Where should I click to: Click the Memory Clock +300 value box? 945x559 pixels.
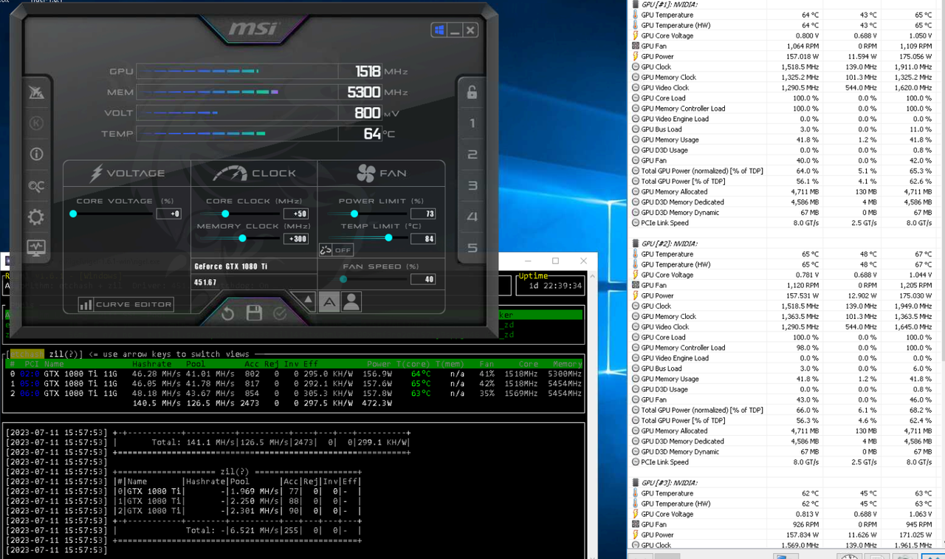pyautogui.click(x=296, y=239)
